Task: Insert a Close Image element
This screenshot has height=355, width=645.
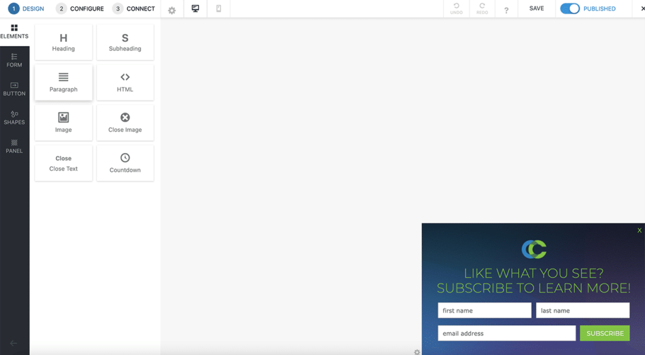Action: (x=125, y=123)
